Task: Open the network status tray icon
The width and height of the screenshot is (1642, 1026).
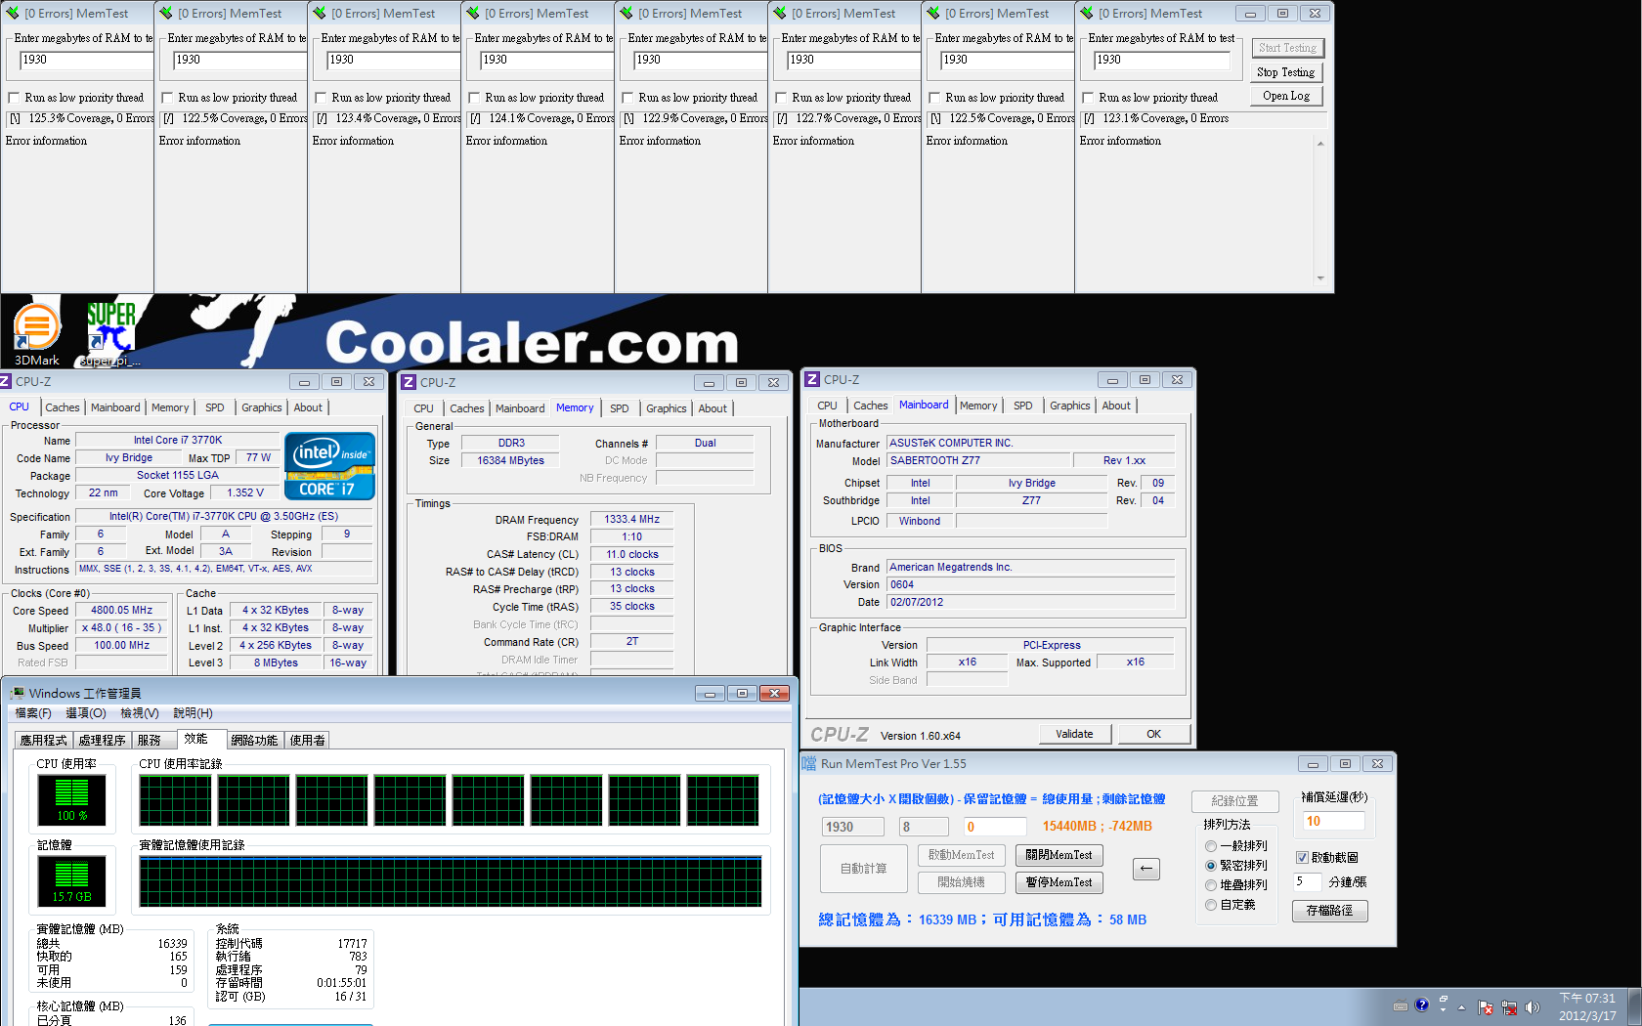Action: pyautogui.click(x=1509, y=1007)
